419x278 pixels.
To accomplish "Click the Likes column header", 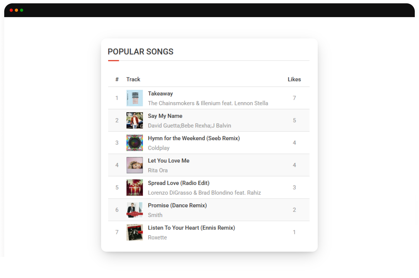I will 294,79.
